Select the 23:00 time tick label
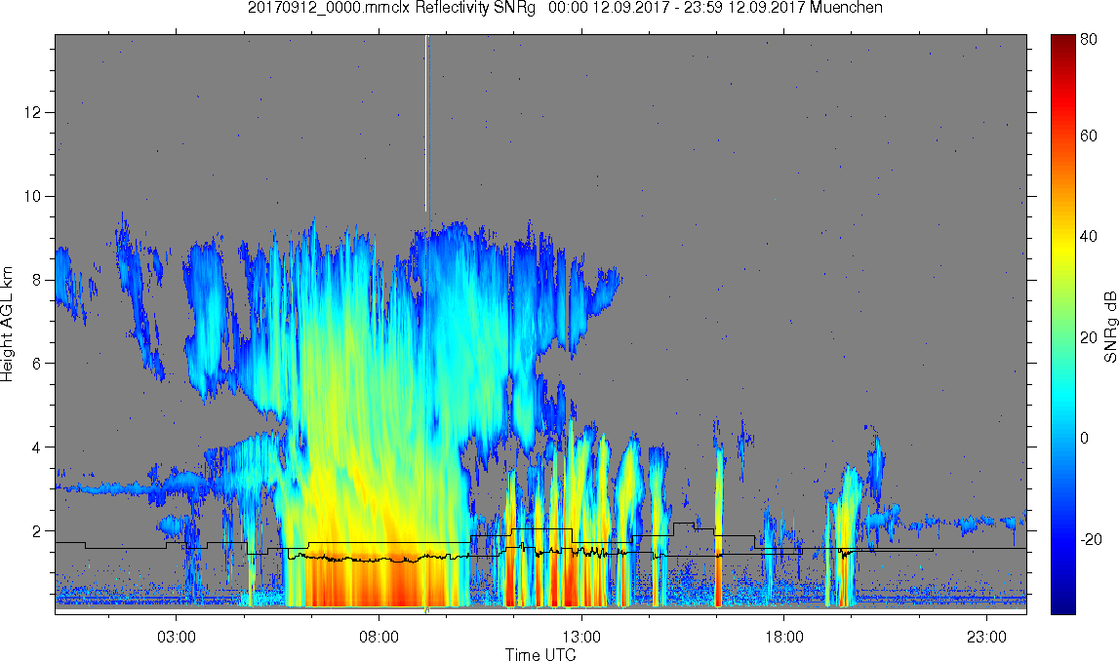Screen dimensions: 1119x661 click(986, 637)
